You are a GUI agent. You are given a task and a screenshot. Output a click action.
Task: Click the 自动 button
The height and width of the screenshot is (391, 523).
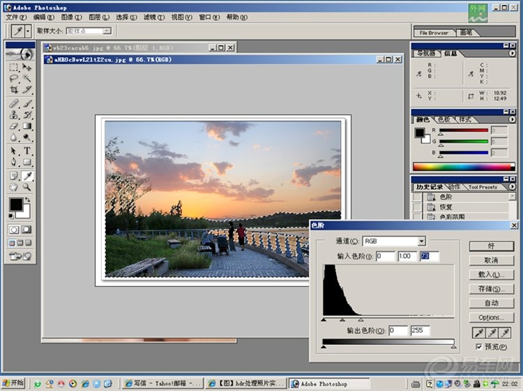492,303
